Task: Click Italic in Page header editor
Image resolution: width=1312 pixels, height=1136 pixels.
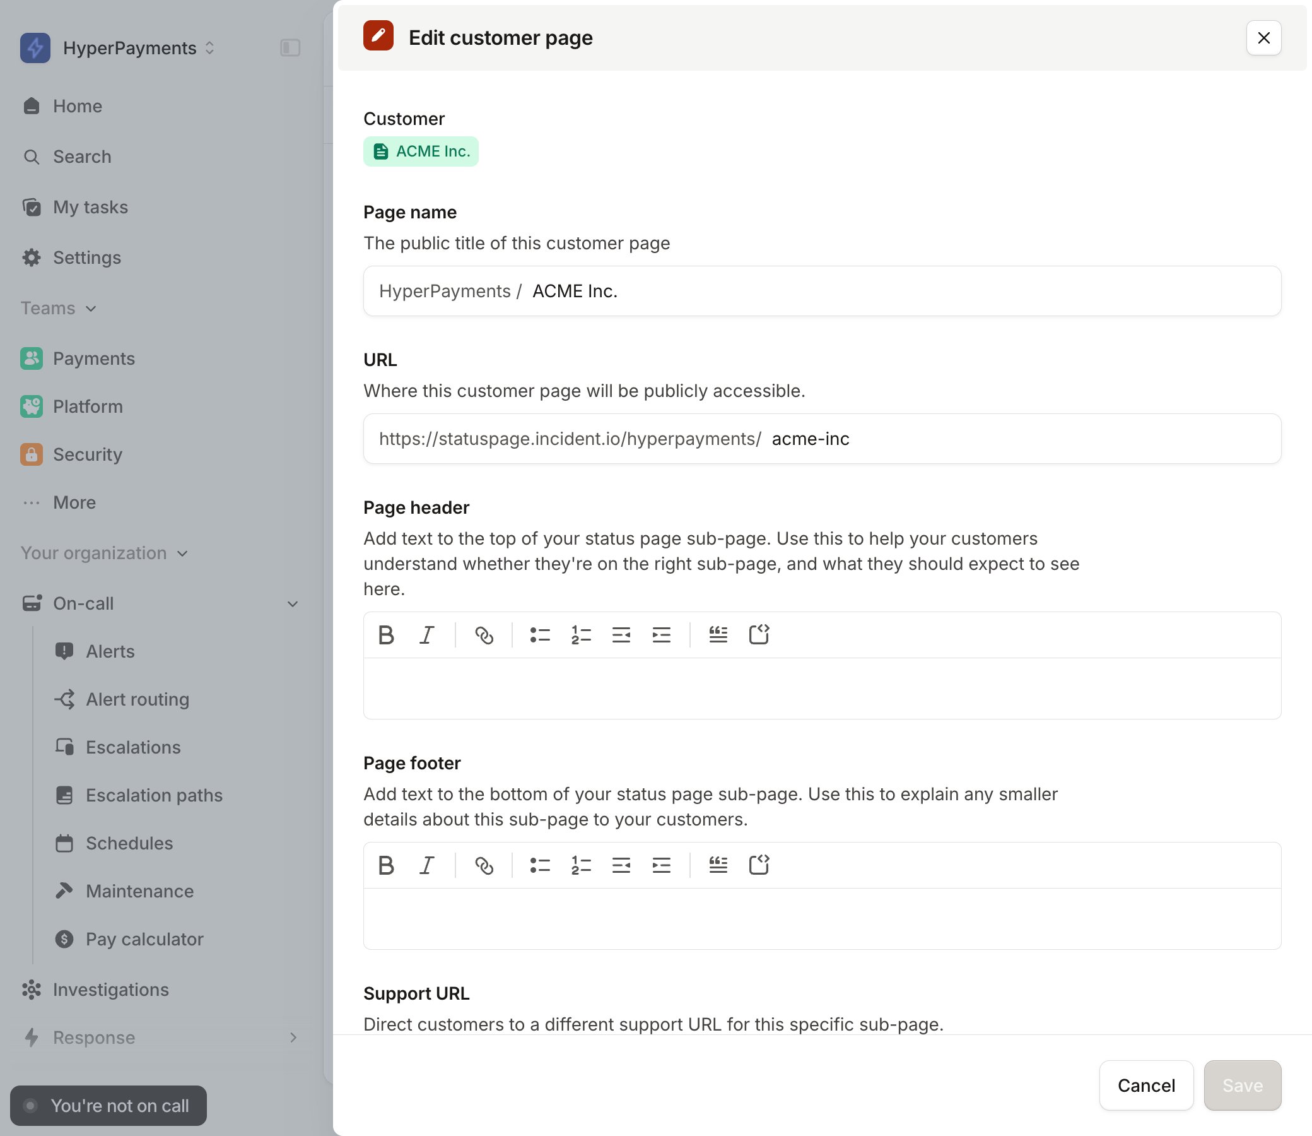Action: [x=427, y=634]
